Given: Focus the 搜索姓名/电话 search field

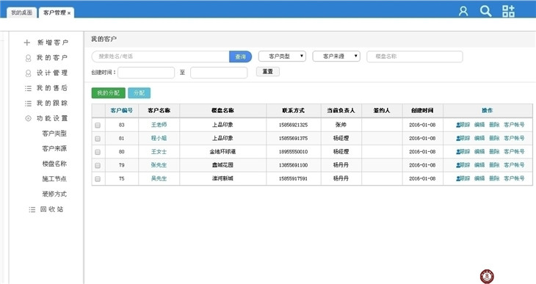Looking at the screenshot, I should pyautogui.click(x=160, y=57).
